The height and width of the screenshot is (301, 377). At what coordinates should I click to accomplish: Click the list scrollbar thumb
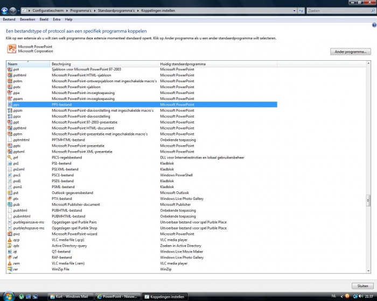pos(368,200)
